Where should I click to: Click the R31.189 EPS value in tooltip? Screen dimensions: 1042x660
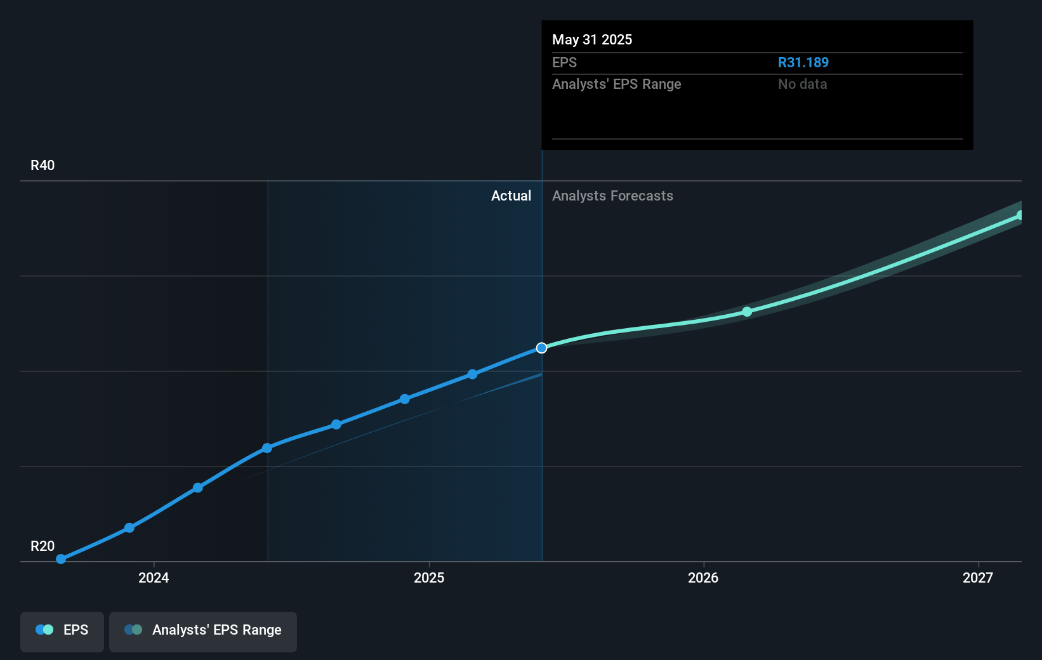(803, 63)
